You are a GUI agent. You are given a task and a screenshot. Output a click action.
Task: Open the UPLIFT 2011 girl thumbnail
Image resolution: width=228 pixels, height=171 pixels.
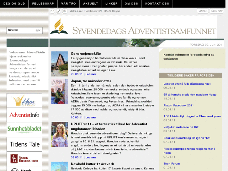coord(60,134)
